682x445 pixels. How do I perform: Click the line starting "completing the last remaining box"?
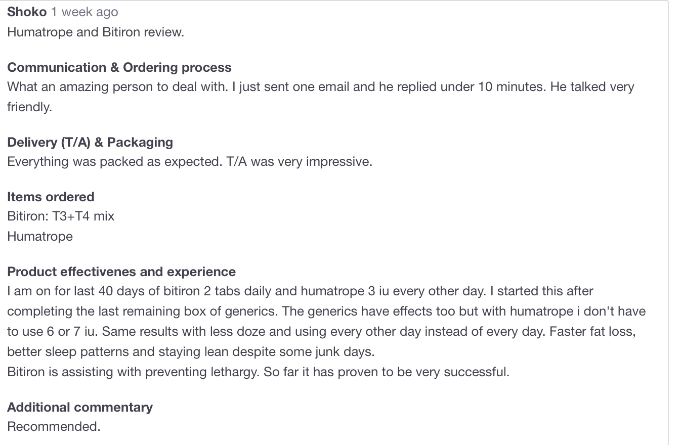coord(326,312)
